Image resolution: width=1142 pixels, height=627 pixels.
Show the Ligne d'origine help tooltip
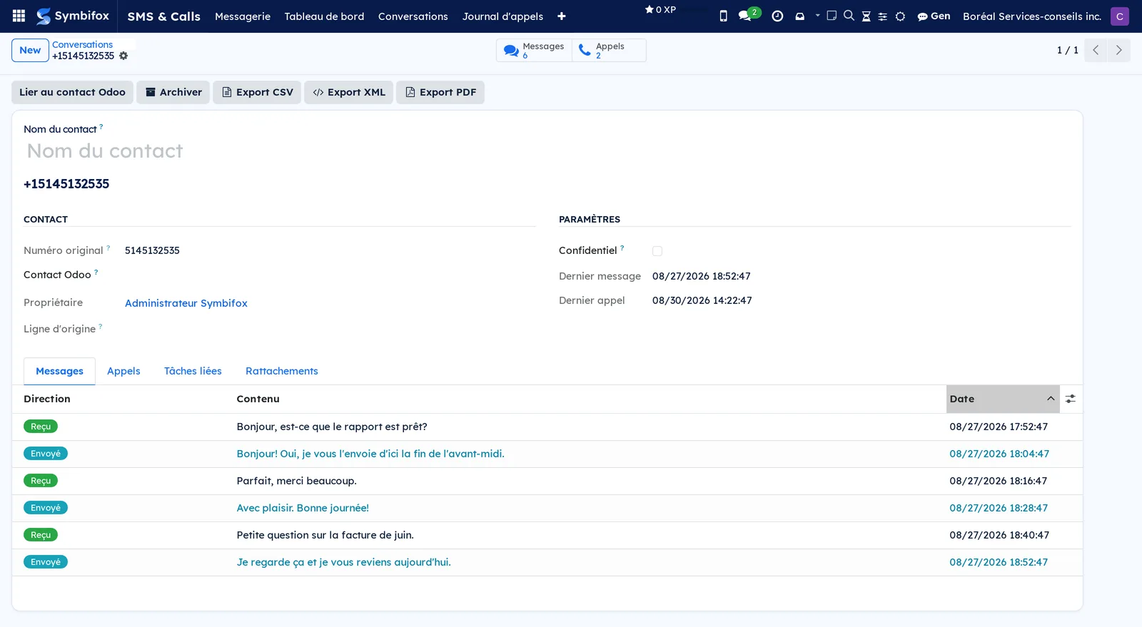pos(101,326)
